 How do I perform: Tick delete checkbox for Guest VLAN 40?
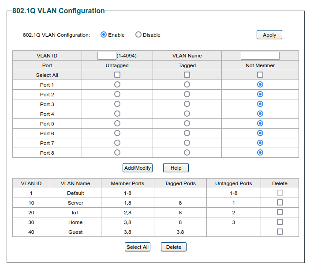pos(280,232)
